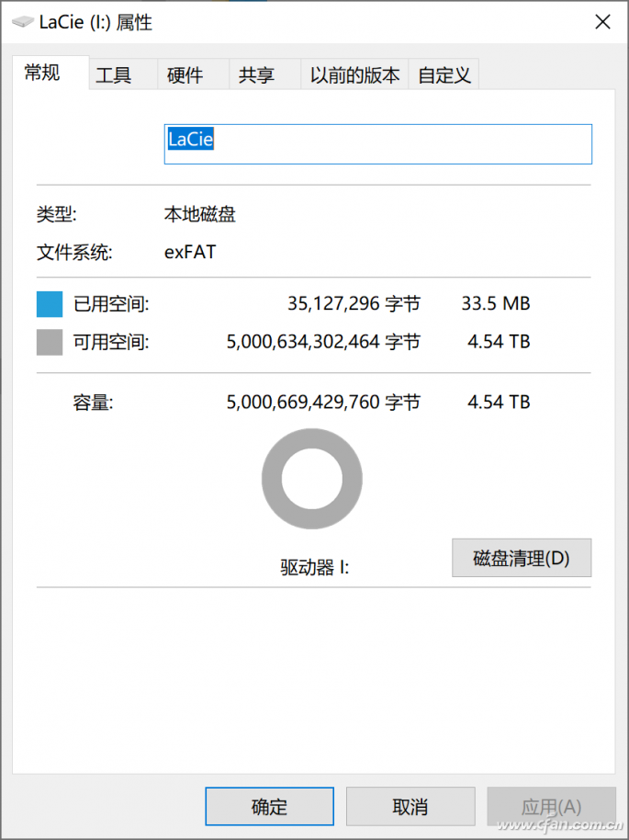Confirm with the 确定 button
The width and height of the screenshot is (629, 840).
[x=269, y=806]
